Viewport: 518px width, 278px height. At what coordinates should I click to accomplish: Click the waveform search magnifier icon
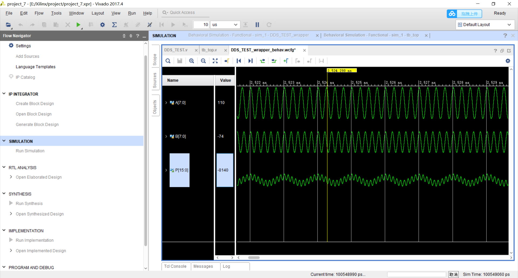click(x=168, y=61)
